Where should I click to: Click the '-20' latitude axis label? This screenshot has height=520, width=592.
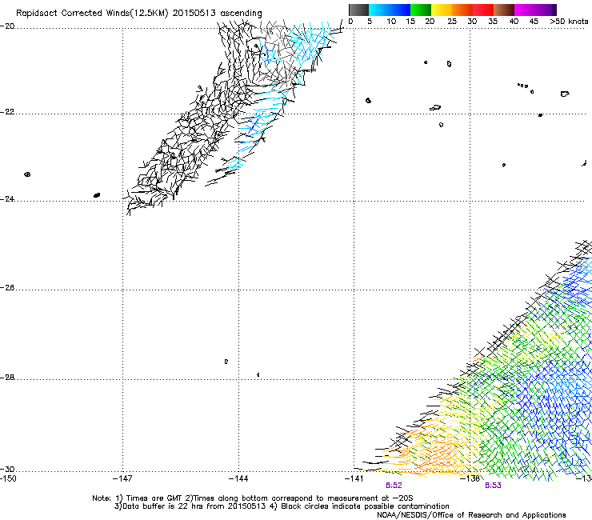point(8,26)
